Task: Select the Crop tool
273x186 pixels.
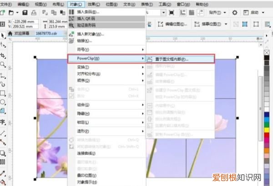Action: coord(3,56)
